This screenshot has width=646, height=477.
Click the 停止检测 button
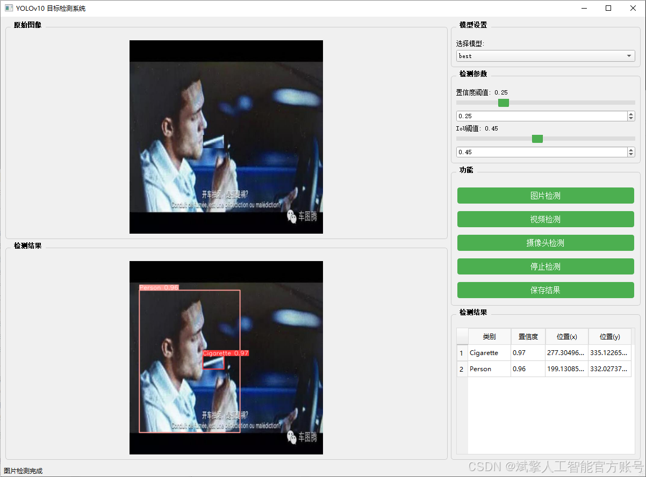click(545, 266)
